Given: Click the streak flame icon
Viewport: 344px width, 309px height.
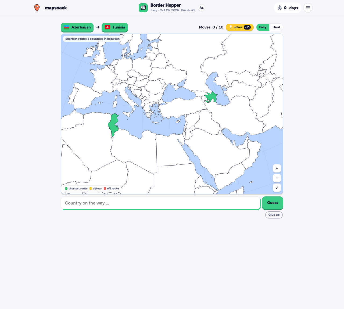Looking at the screenshot, I should [x=280, y=8].
